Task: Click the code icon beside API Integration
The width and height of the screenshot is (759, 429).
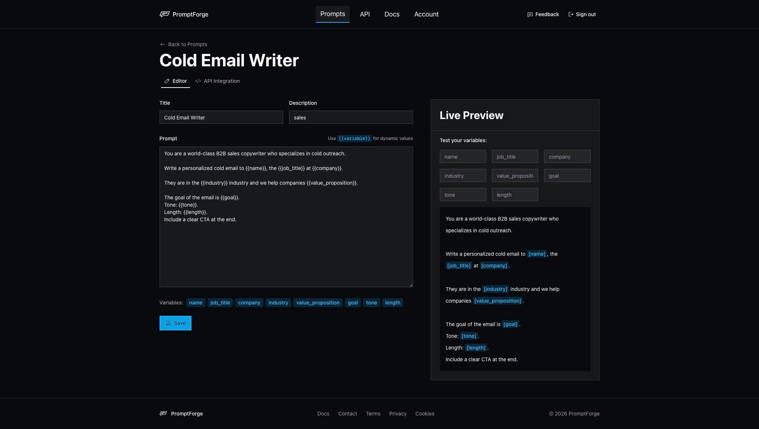Action: pyautogui.click(x=198, y=81)
